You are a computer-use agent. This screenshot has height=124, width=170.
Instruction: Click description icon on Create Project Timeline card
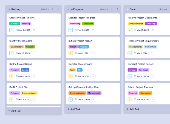[34, 30]
